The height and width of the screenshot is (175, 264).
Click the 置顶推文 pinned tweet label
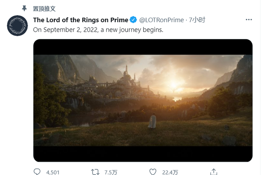tap(44, 8)
